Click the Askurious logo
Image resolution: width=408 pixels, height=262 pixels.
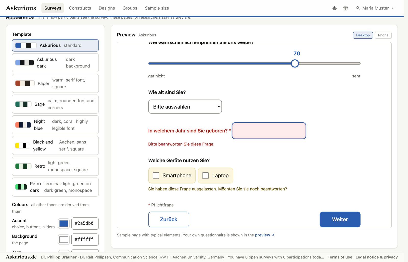click(21, 8)
